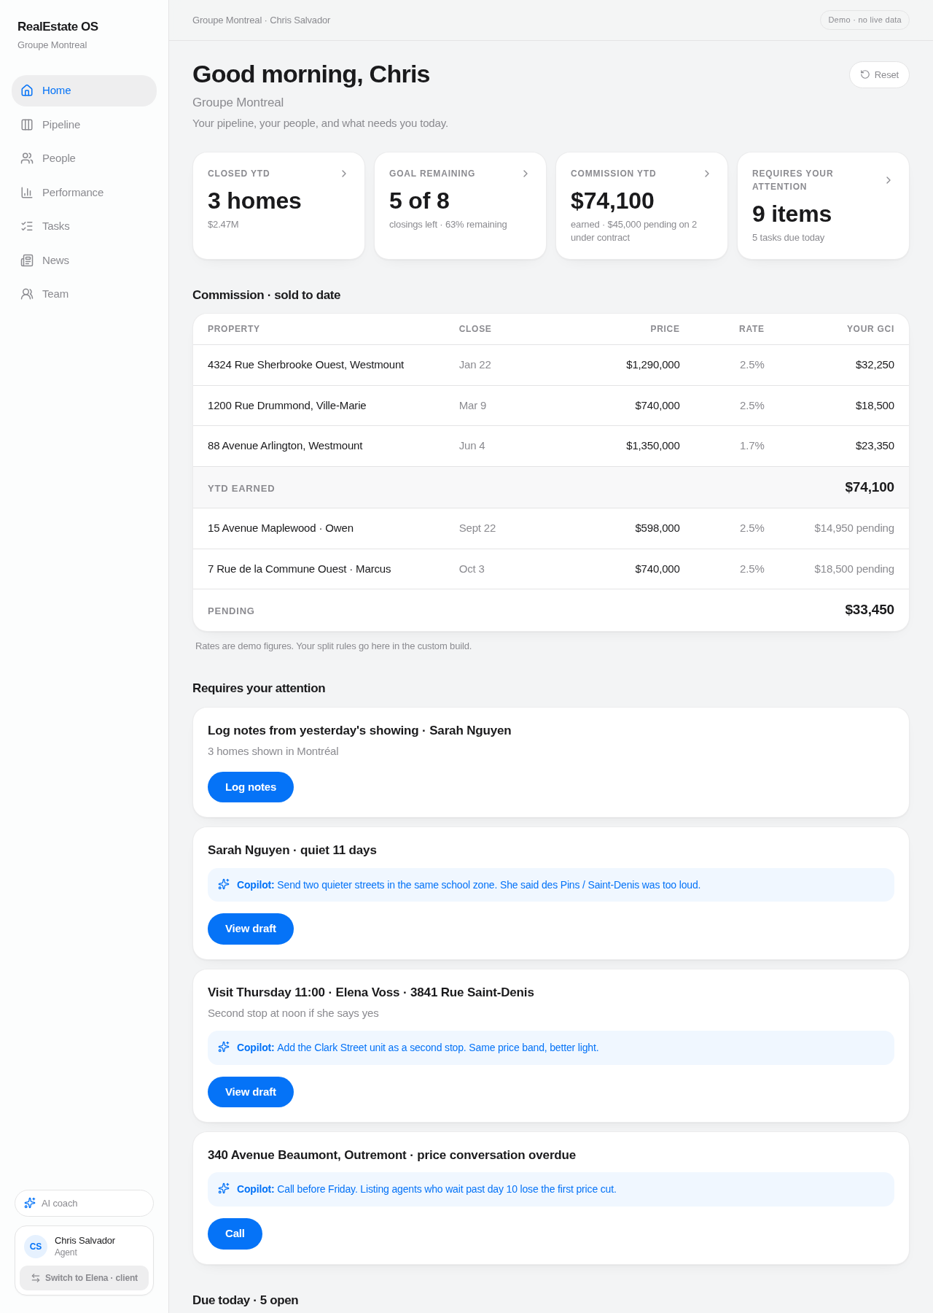This screenshot has height=1313, width=933.
Task: Click the Copilot suggestion about quieter streets
Action: (x=551, y=885)
